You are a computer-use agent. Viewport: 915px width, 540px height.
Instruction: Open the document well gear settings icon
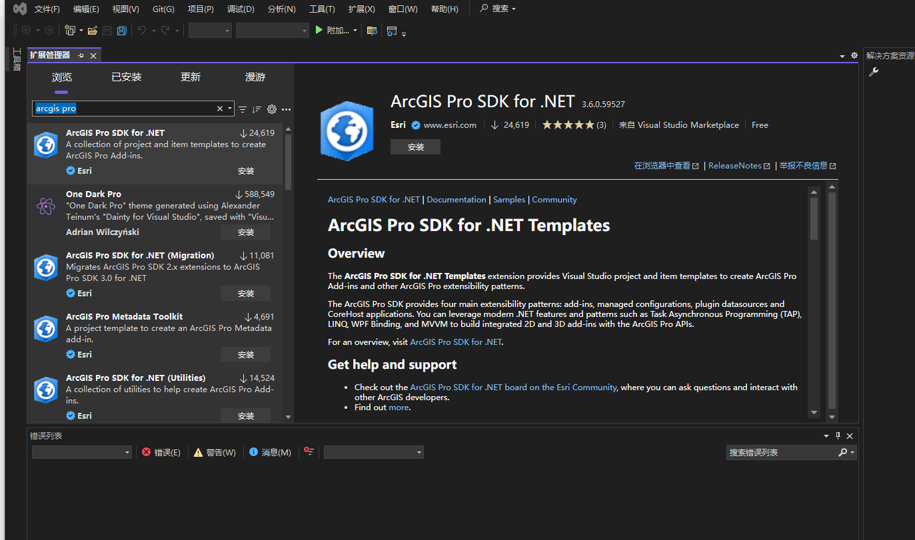pos(854,56)
